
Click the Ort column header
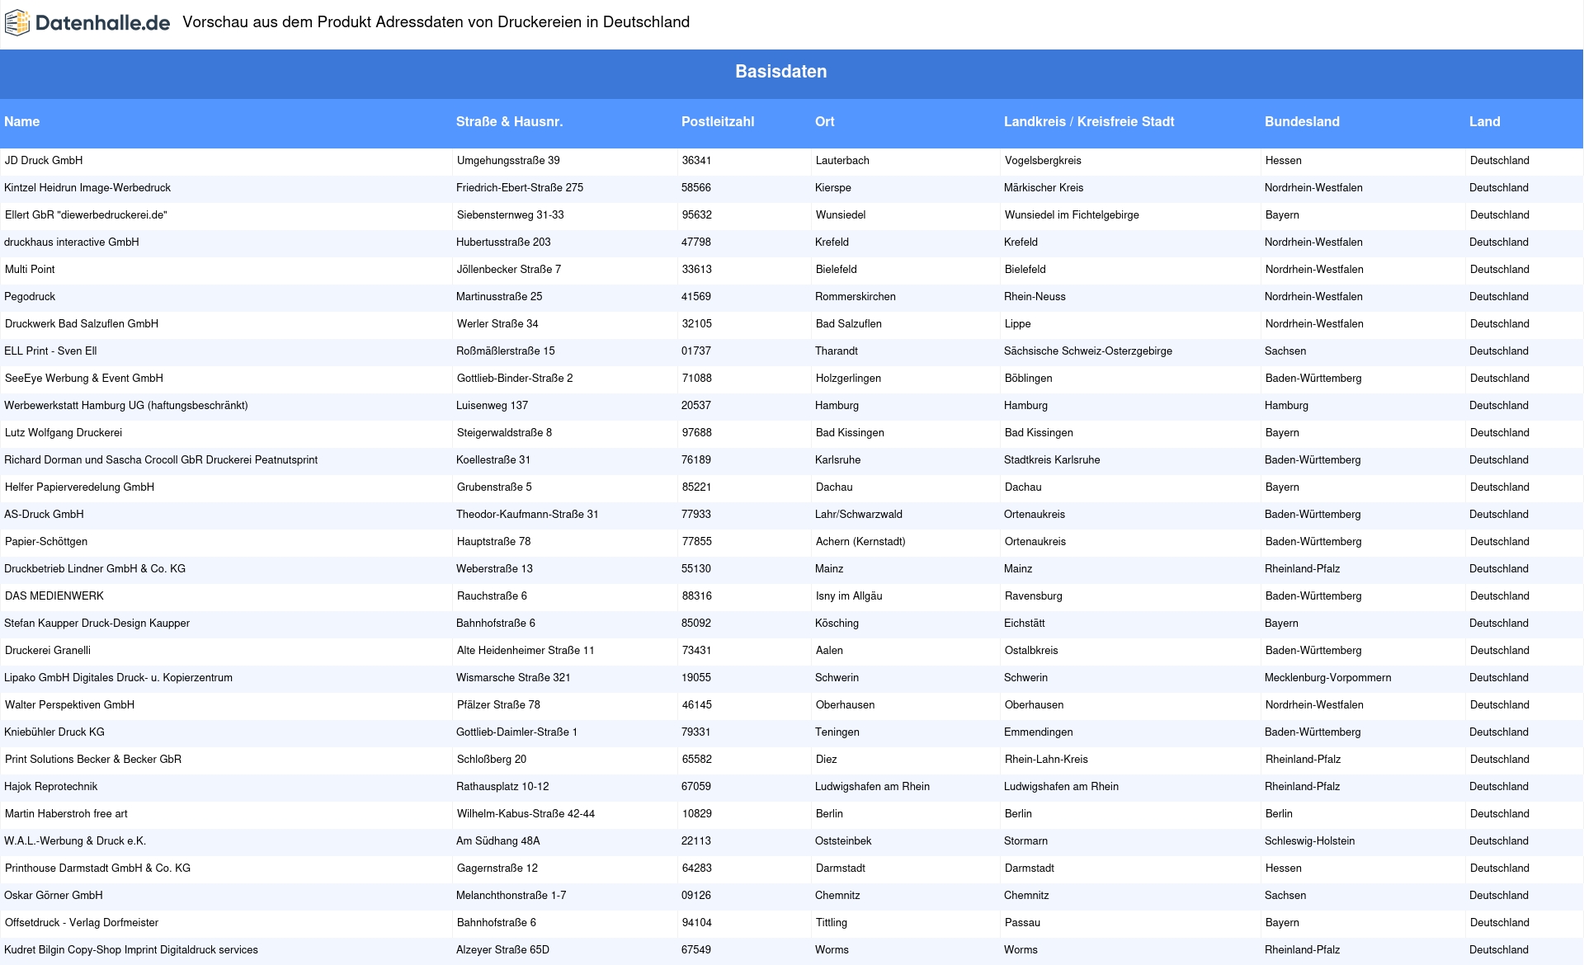[825, 121]
